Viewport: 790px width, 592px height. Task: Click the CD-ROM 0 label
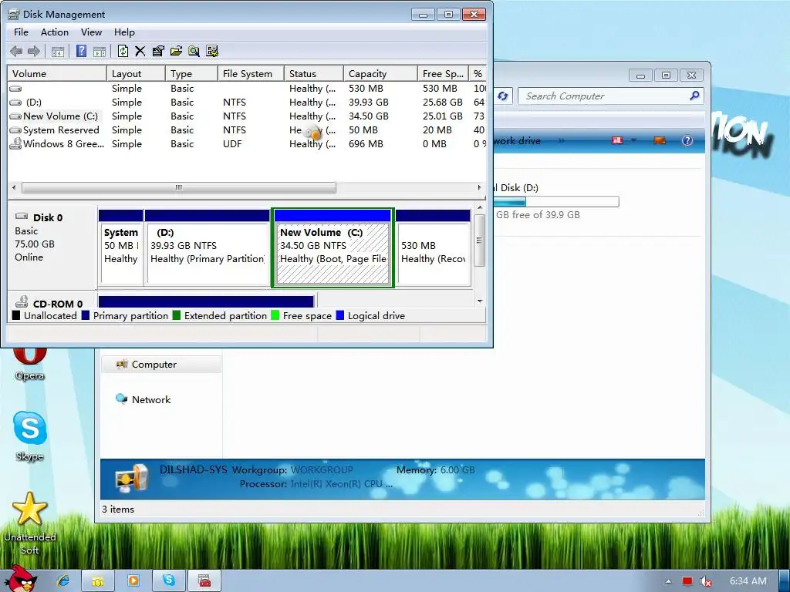click(x=57, y=304)
